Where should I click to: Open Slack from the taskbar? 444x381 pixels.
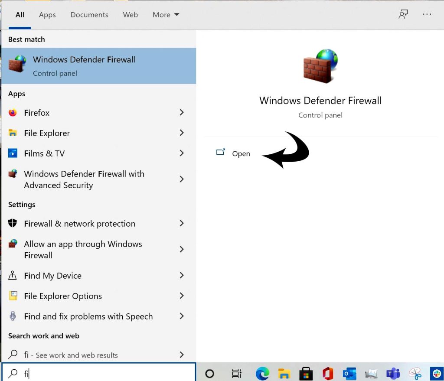437,374
